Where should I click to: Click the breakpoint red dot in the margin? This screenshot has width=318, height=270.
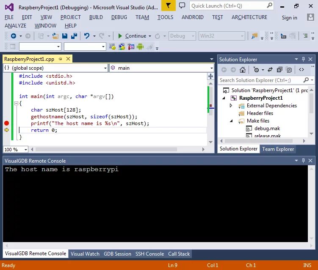[x=6, y=123]
